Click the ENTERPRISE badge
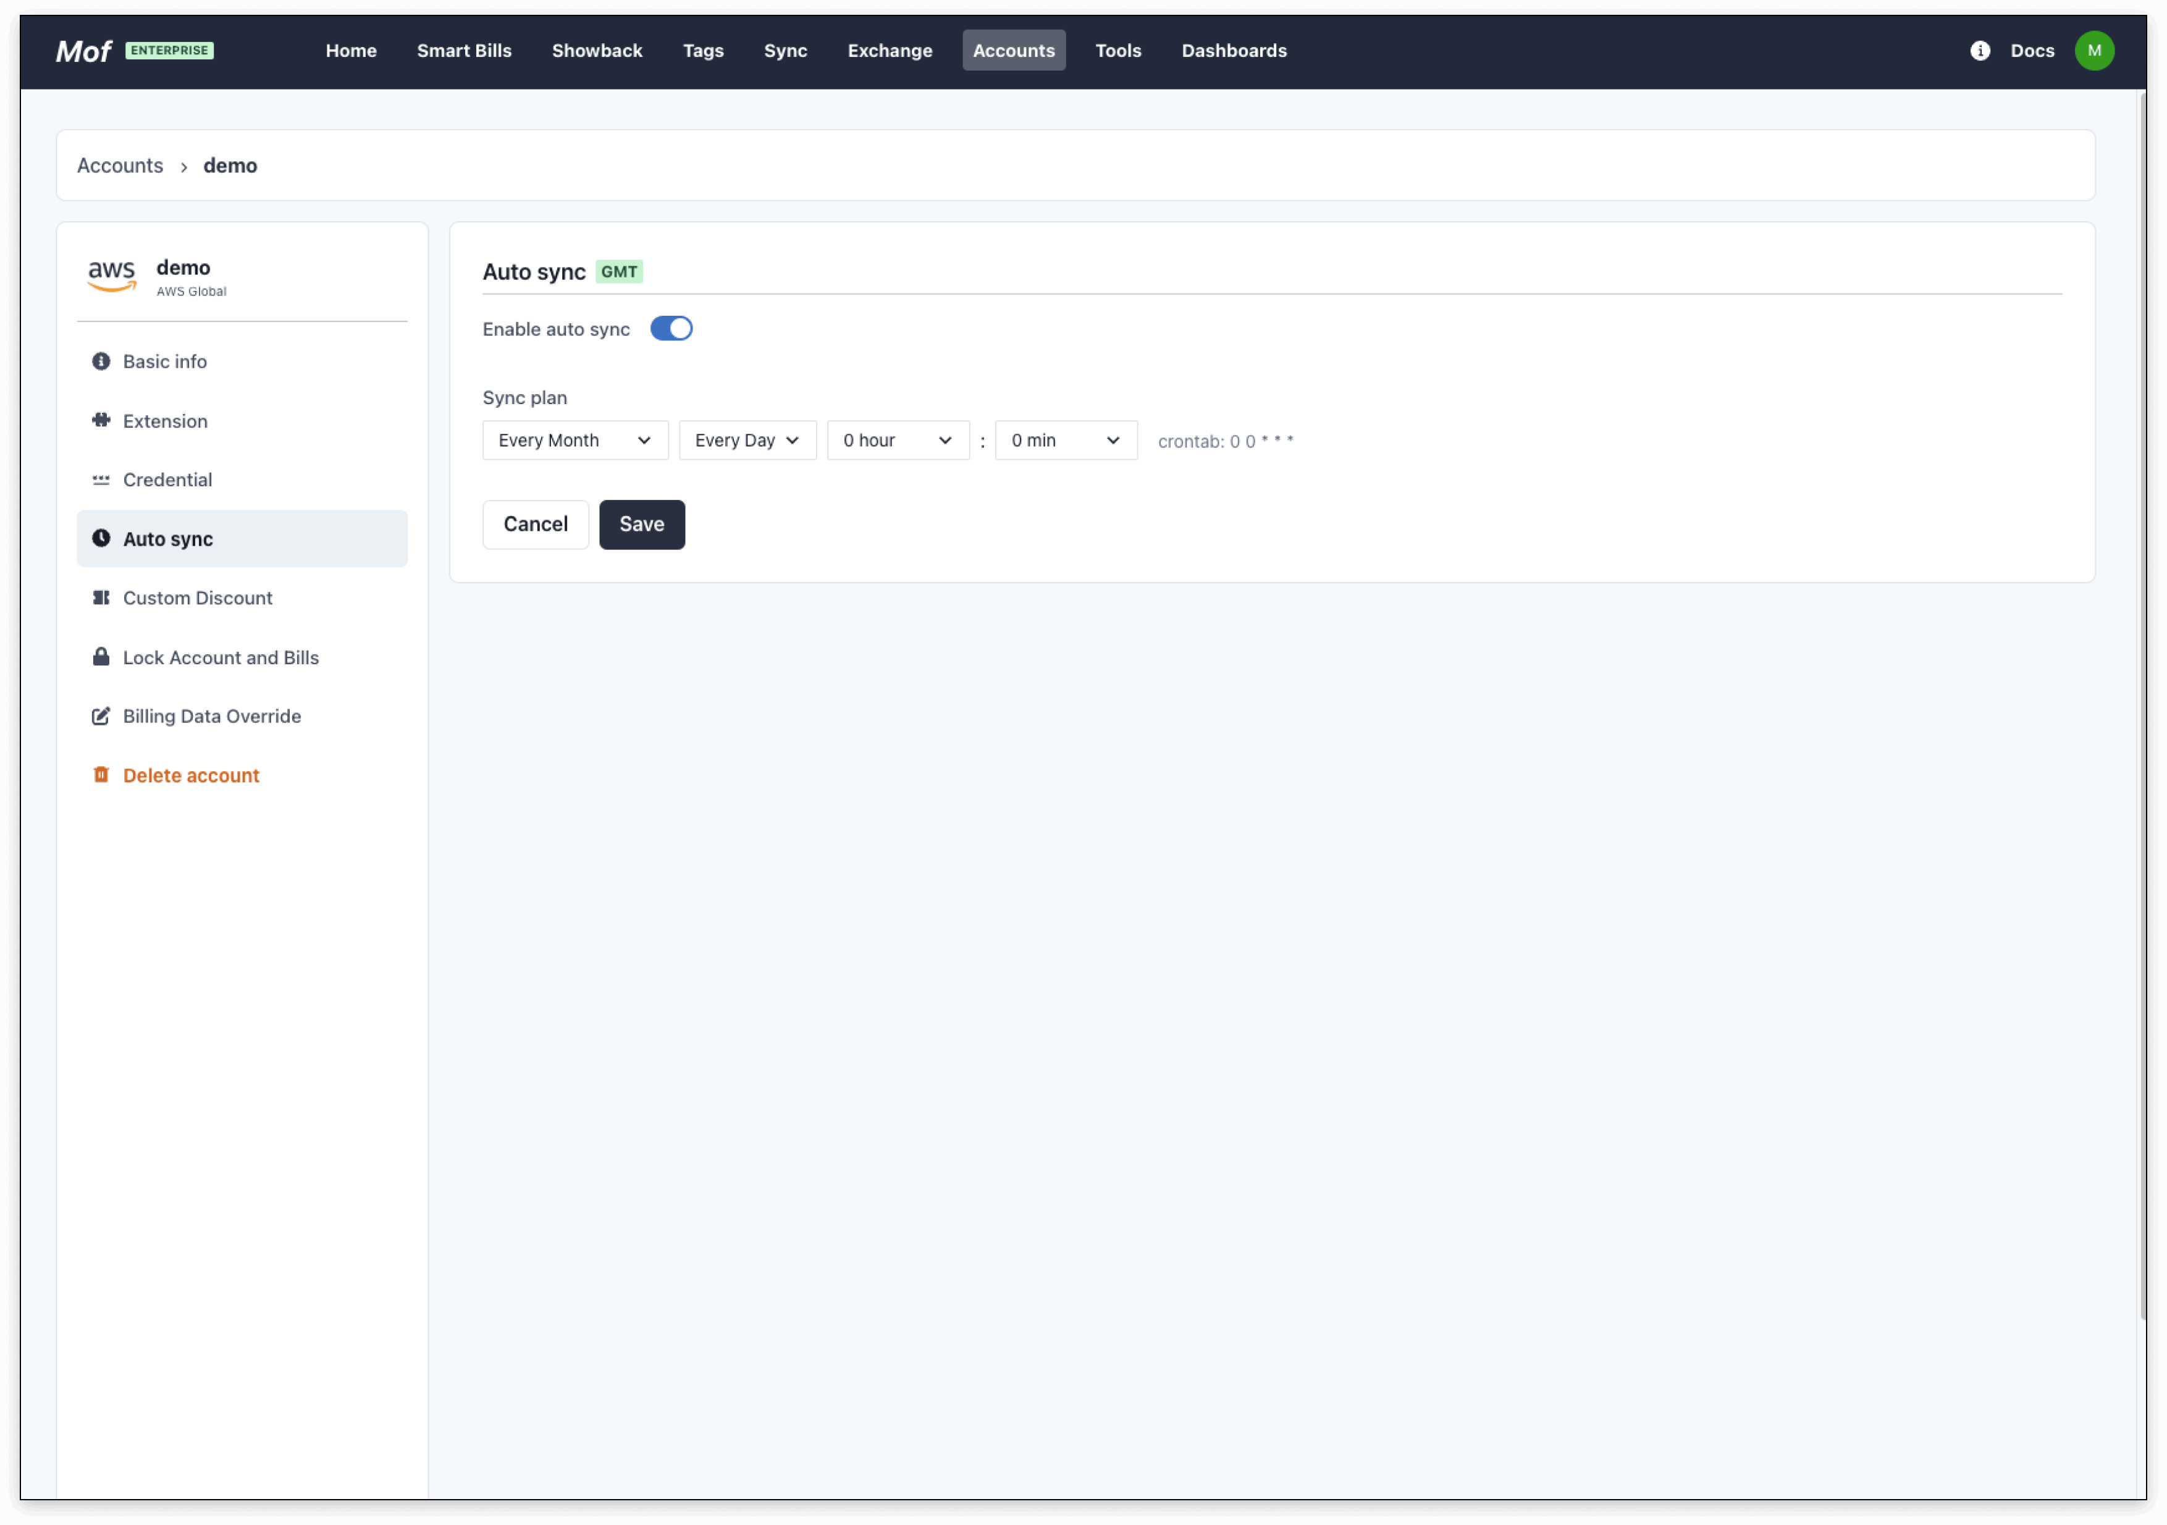This screenshot has height=1525, width=2167. click(170, 51)
